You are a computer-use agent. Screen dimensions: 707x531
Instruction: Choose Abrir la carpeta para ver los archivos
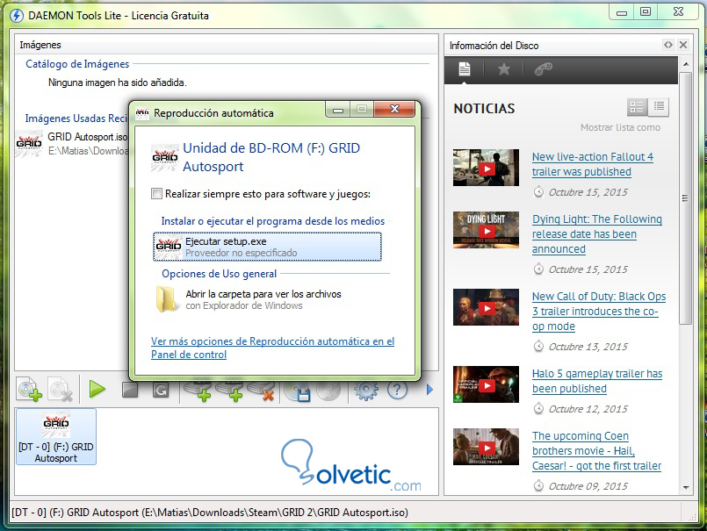click(x=267, y=299)
